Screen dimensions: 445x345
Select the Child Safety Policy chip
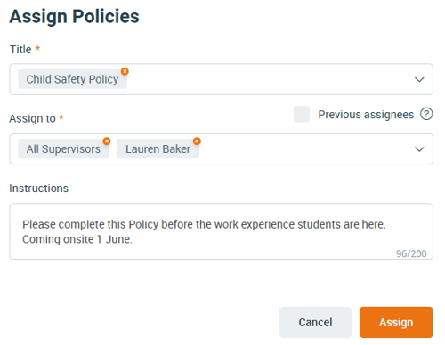point(72,79)
